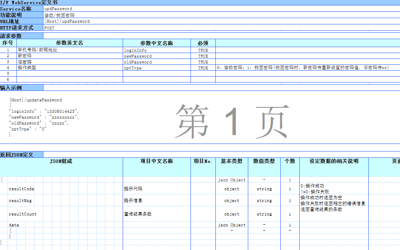This screenshot has height=250, width=400.
Task: Click the {Host}/updPassword URL cell
Action: pos(221,21)
